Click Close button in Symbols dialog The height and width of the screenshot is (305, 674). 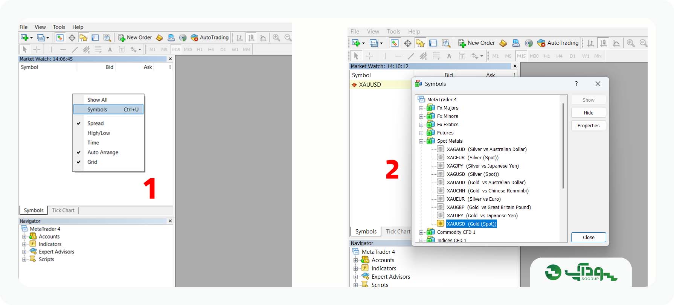pyautogui.click(x=589, y=237)
